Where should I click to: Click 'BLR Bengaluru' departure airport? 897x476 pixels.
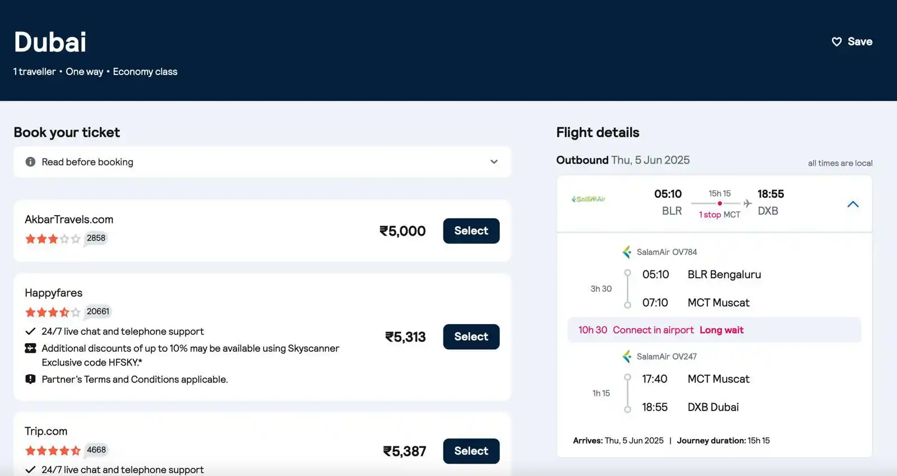[724, 274]
